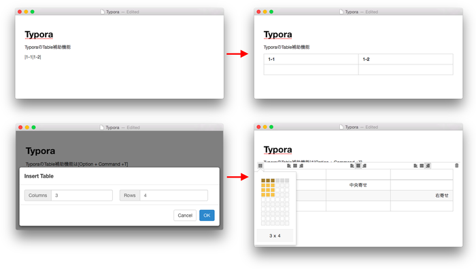This screenshot has width=476, height=269.
Task: Click Typora heading in bottom-right window
Action: coord(277,150)
